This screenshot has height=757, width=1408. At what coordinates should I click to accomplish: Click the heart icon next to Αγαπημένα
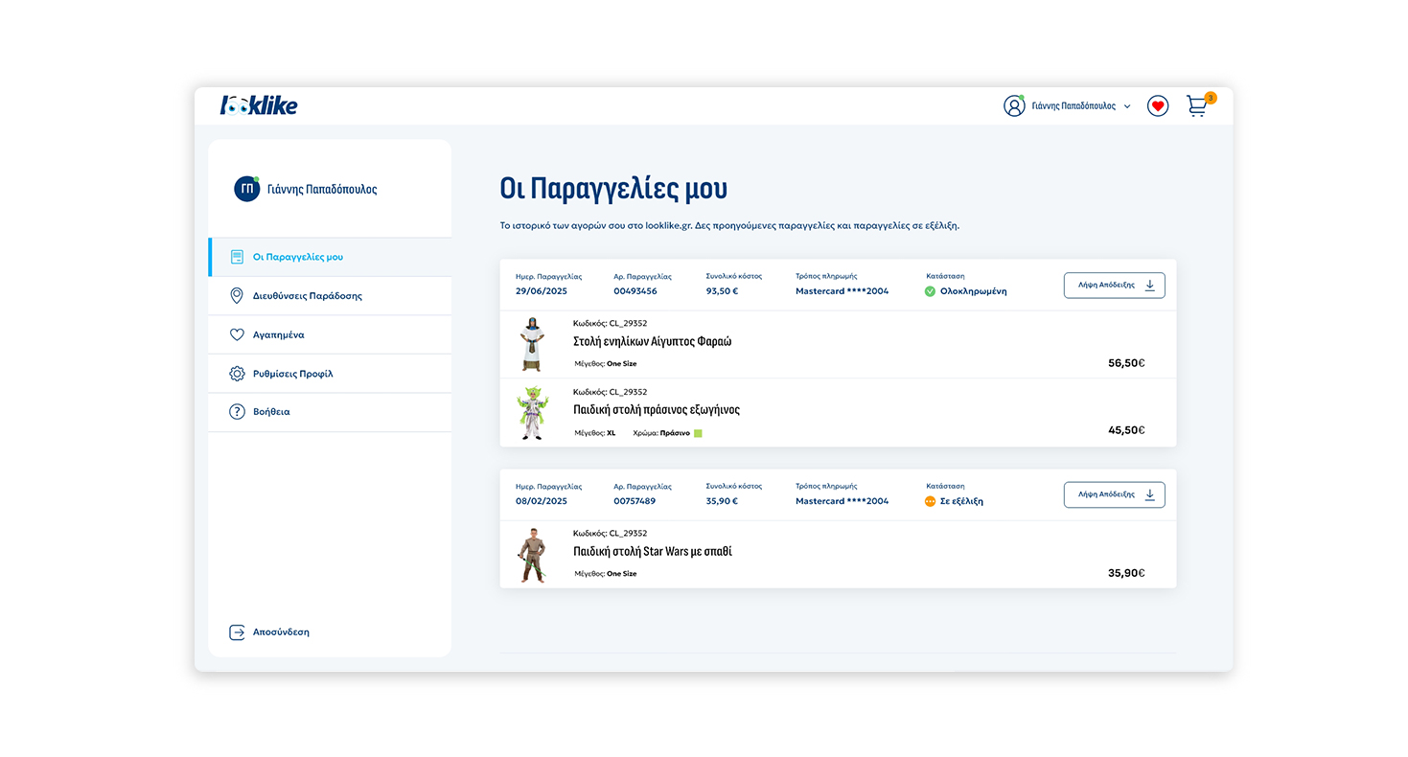tap(237, 335)
